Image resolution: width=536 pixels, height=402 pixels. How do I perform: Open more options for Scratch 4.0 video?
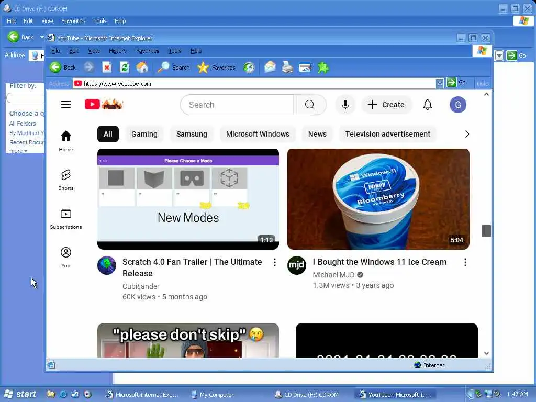(275, 262)
